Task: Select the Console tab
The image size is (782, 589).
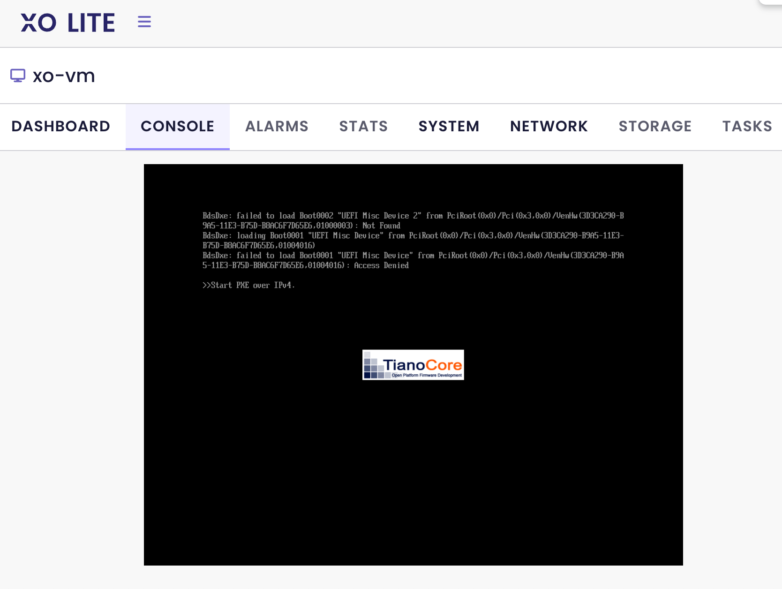Action: (178, 126)
